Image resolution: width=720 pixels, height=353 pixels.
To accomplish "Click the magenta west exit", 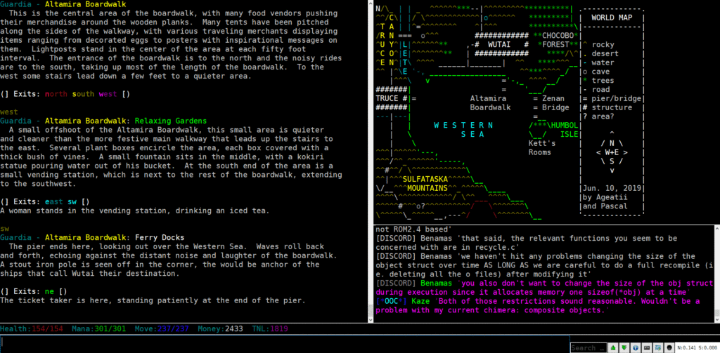I will pos(108,94).
